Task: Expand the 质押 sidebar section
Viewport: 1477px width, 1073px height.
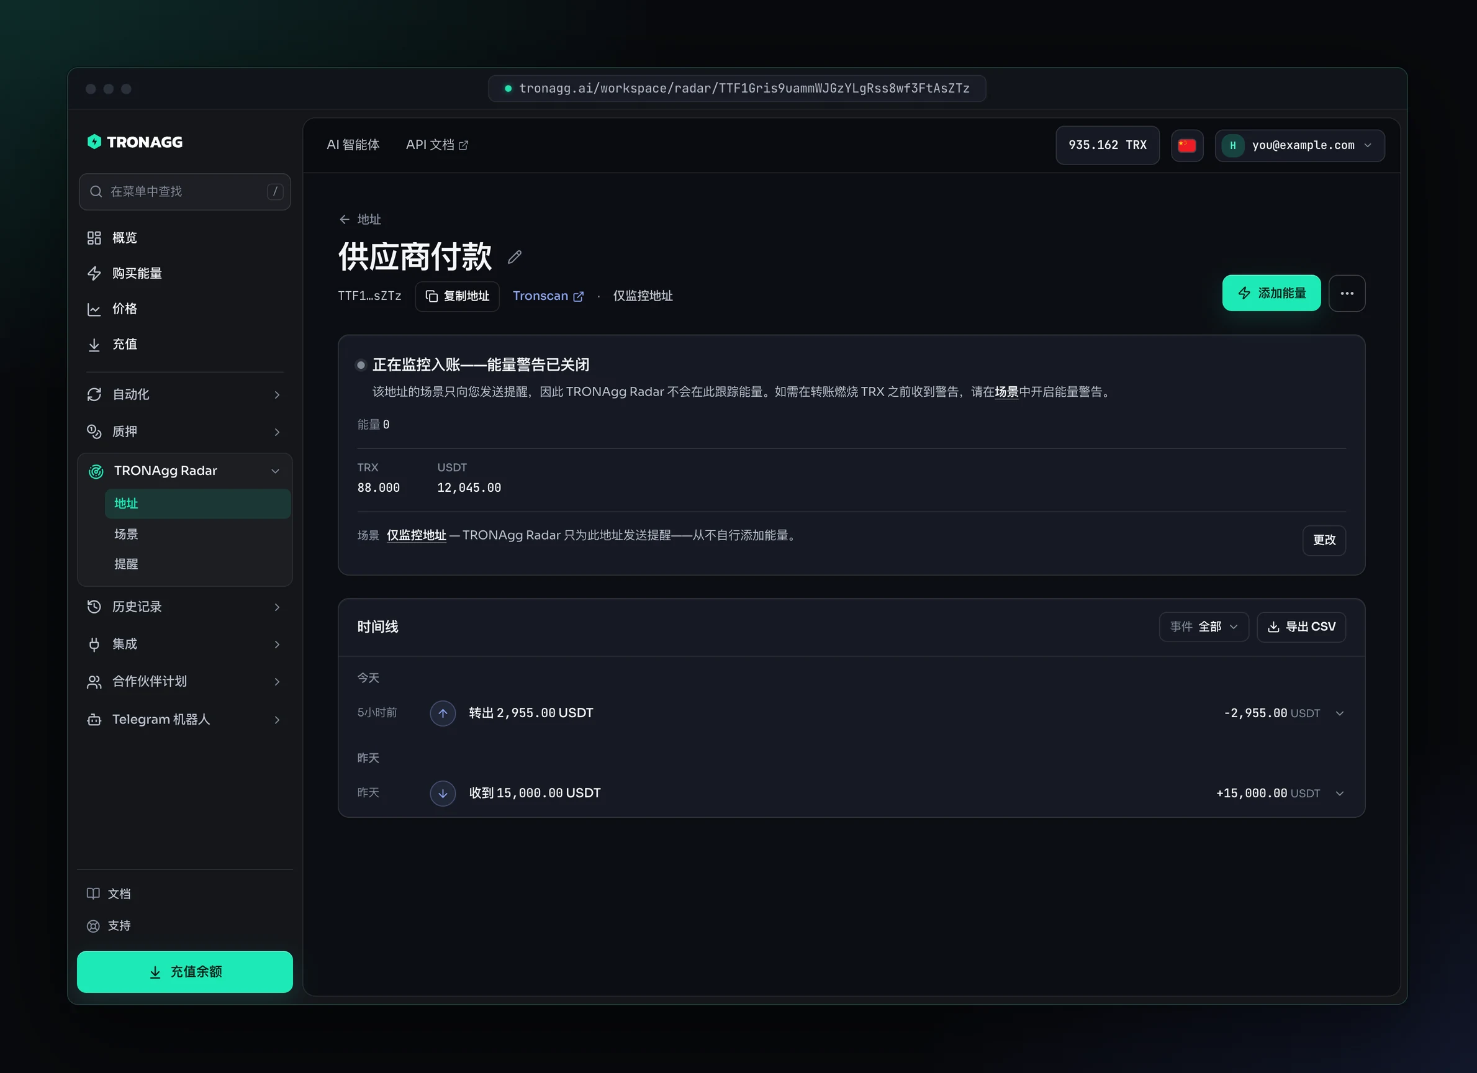Action: [185, 432]
